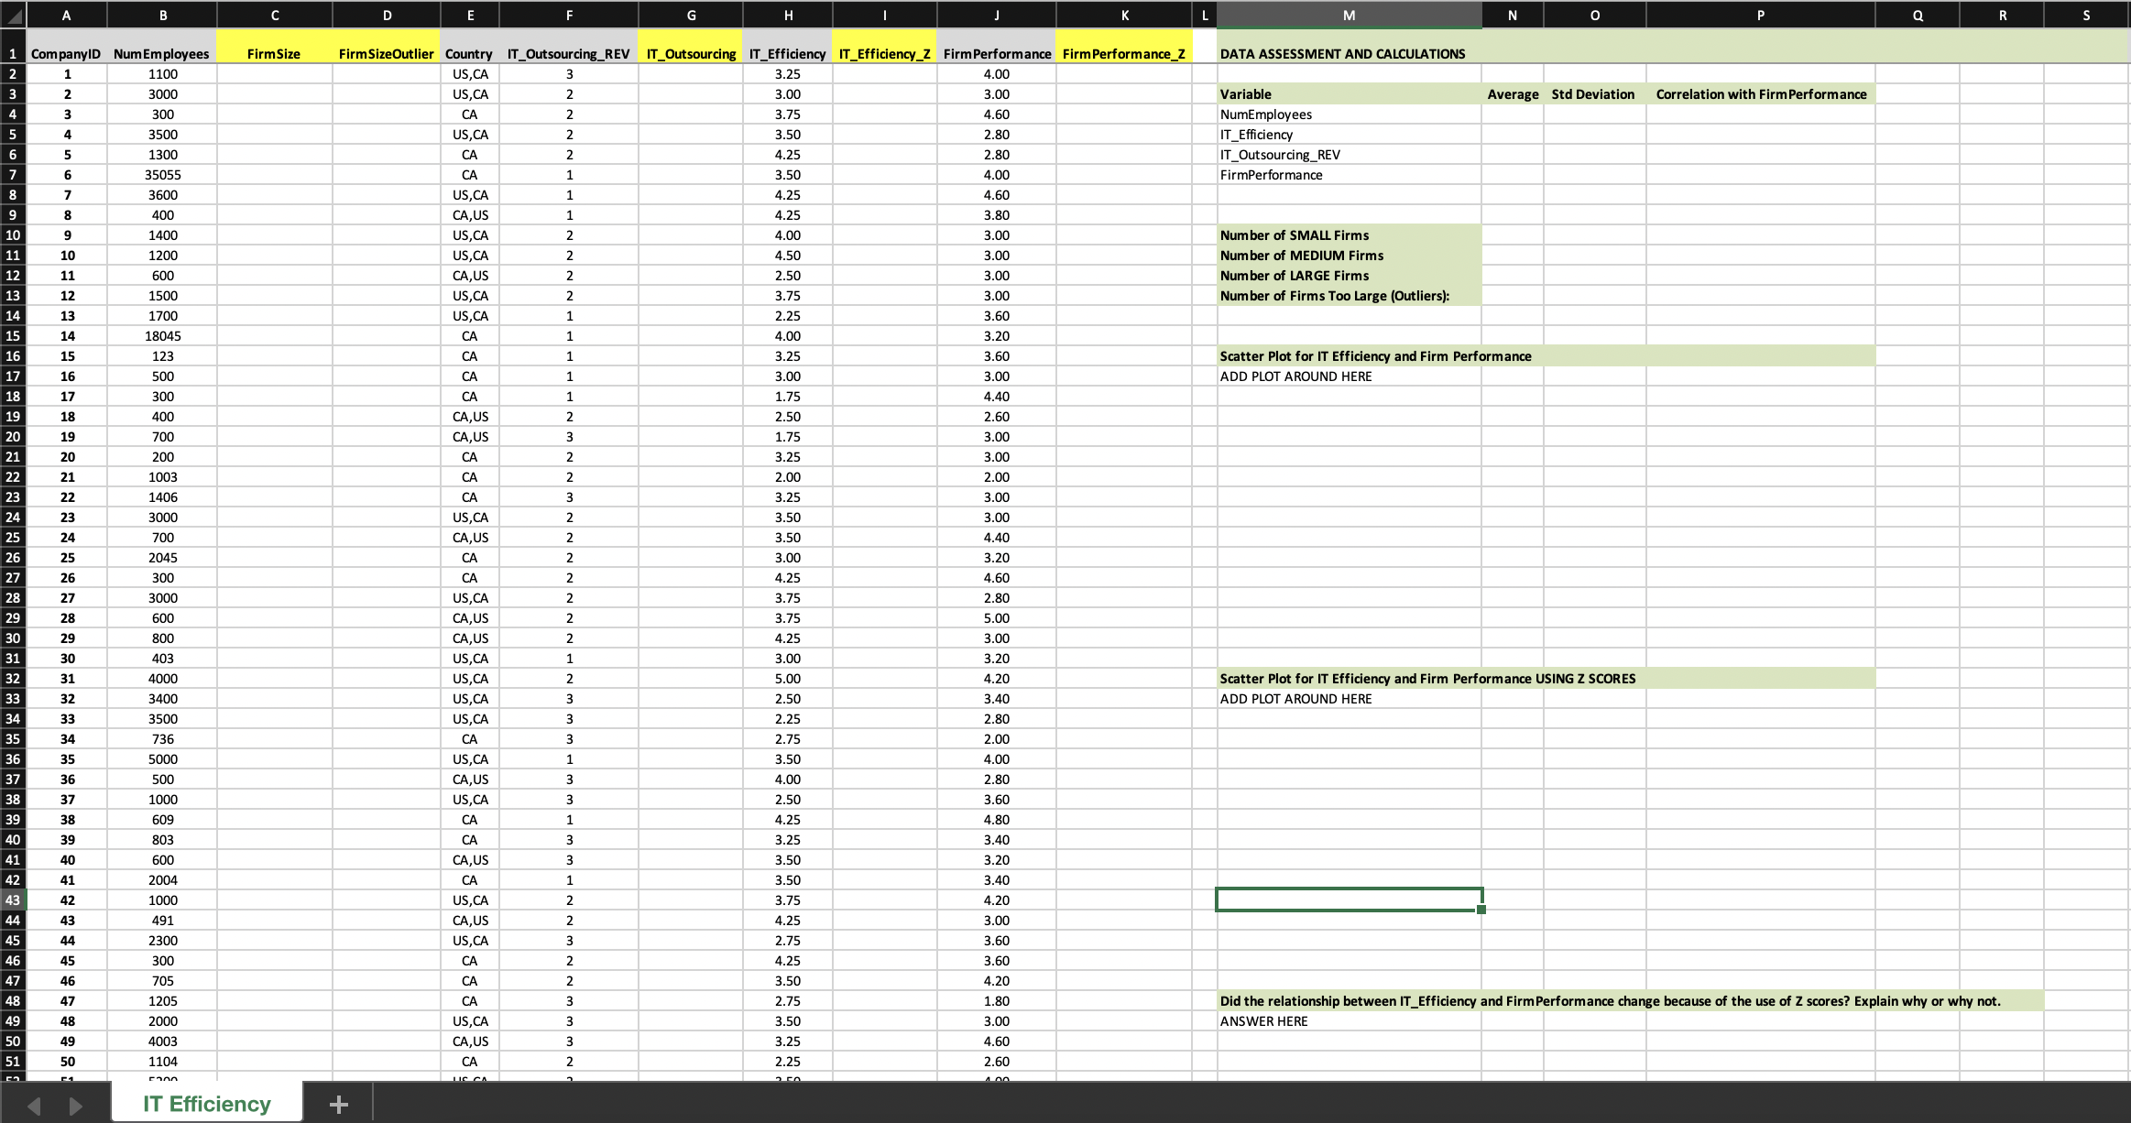Click the yellow FirmSize header cell
The image size is (2131, 1123).
coord(274,54)
